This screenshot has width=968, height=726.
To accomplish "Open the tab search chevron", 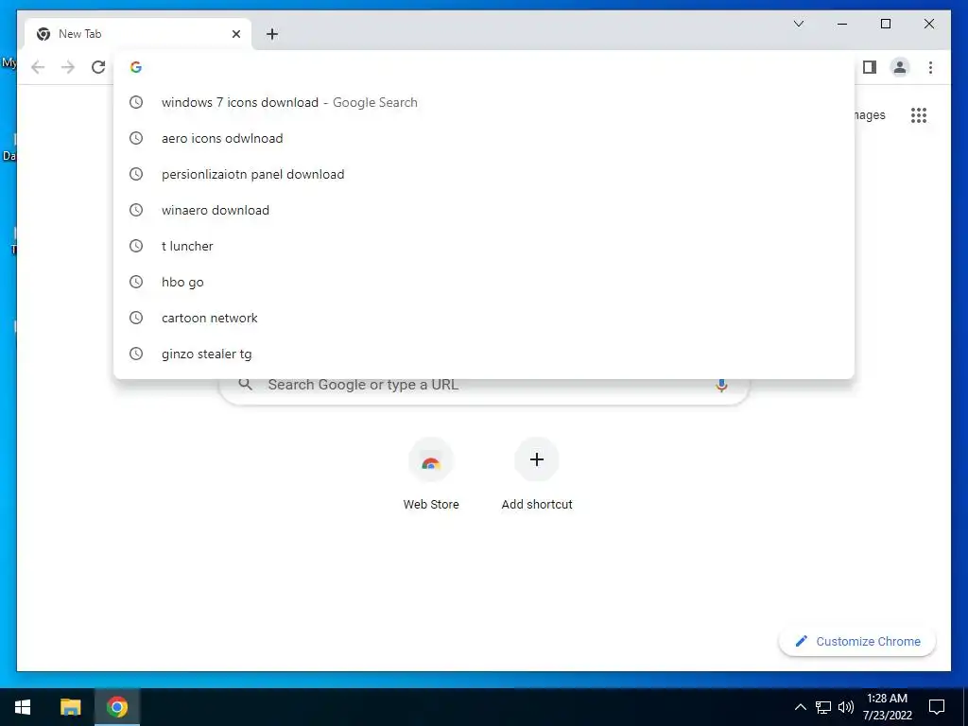I will tap(798, 24).
